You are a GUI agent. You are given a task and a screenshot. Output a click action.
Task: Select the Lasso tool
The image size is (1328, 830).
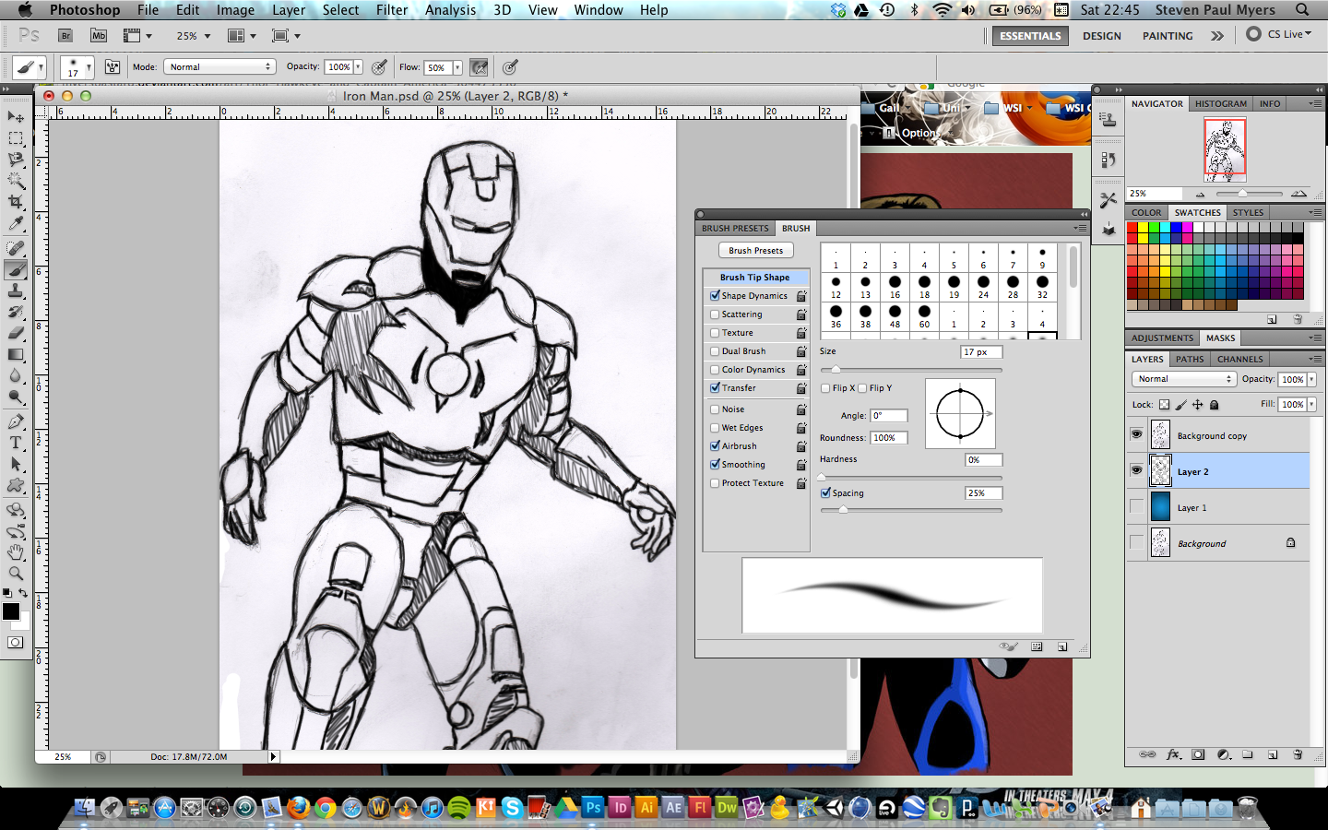coord(16,160)
